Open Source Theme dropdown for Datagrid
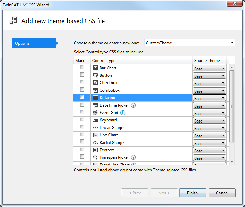 coord(209,98)
